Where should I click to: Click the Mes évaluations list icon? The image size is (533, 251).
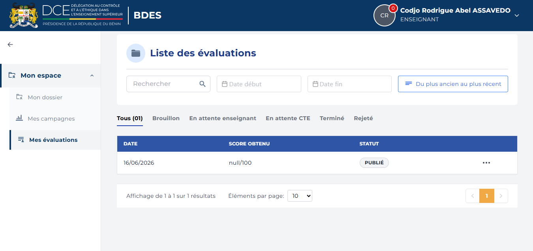[21, 139]
